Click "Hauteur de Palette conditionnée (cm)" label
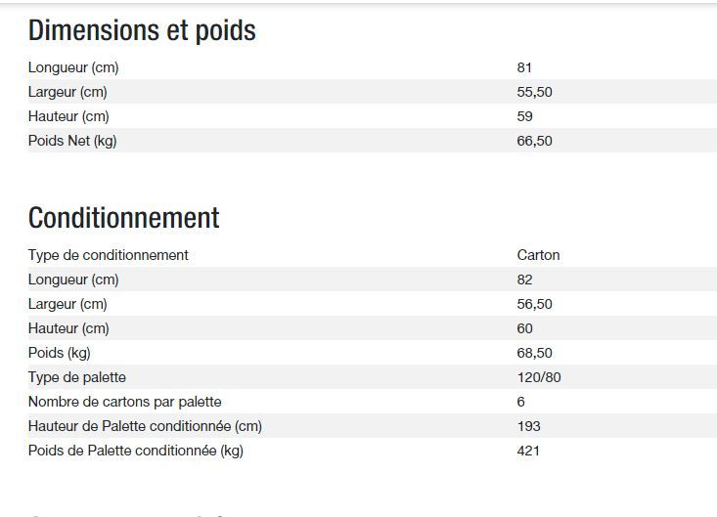The width and height of the screenshot is (717, 517). (x=145, y=426)
